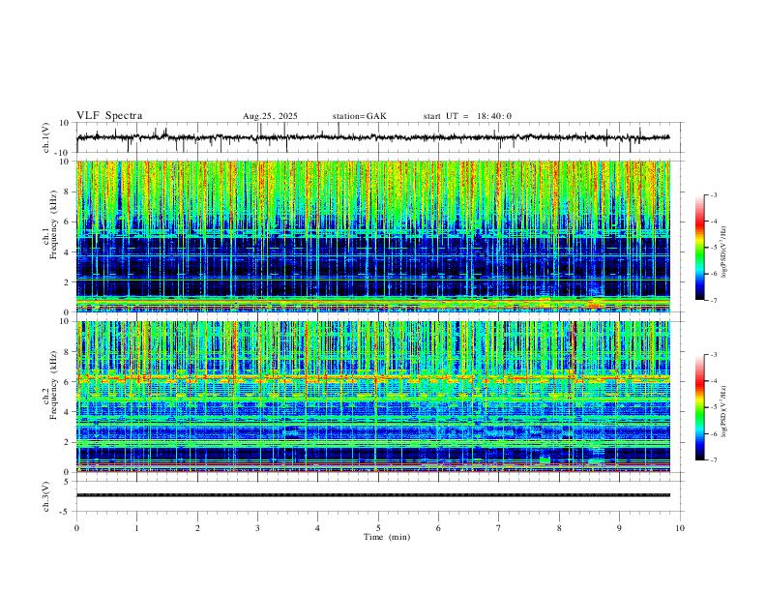Image resolution: width=766 pixels, height=592 pixels.
Task: Click time axis tick label '0'
Action: tap(76, 528)
